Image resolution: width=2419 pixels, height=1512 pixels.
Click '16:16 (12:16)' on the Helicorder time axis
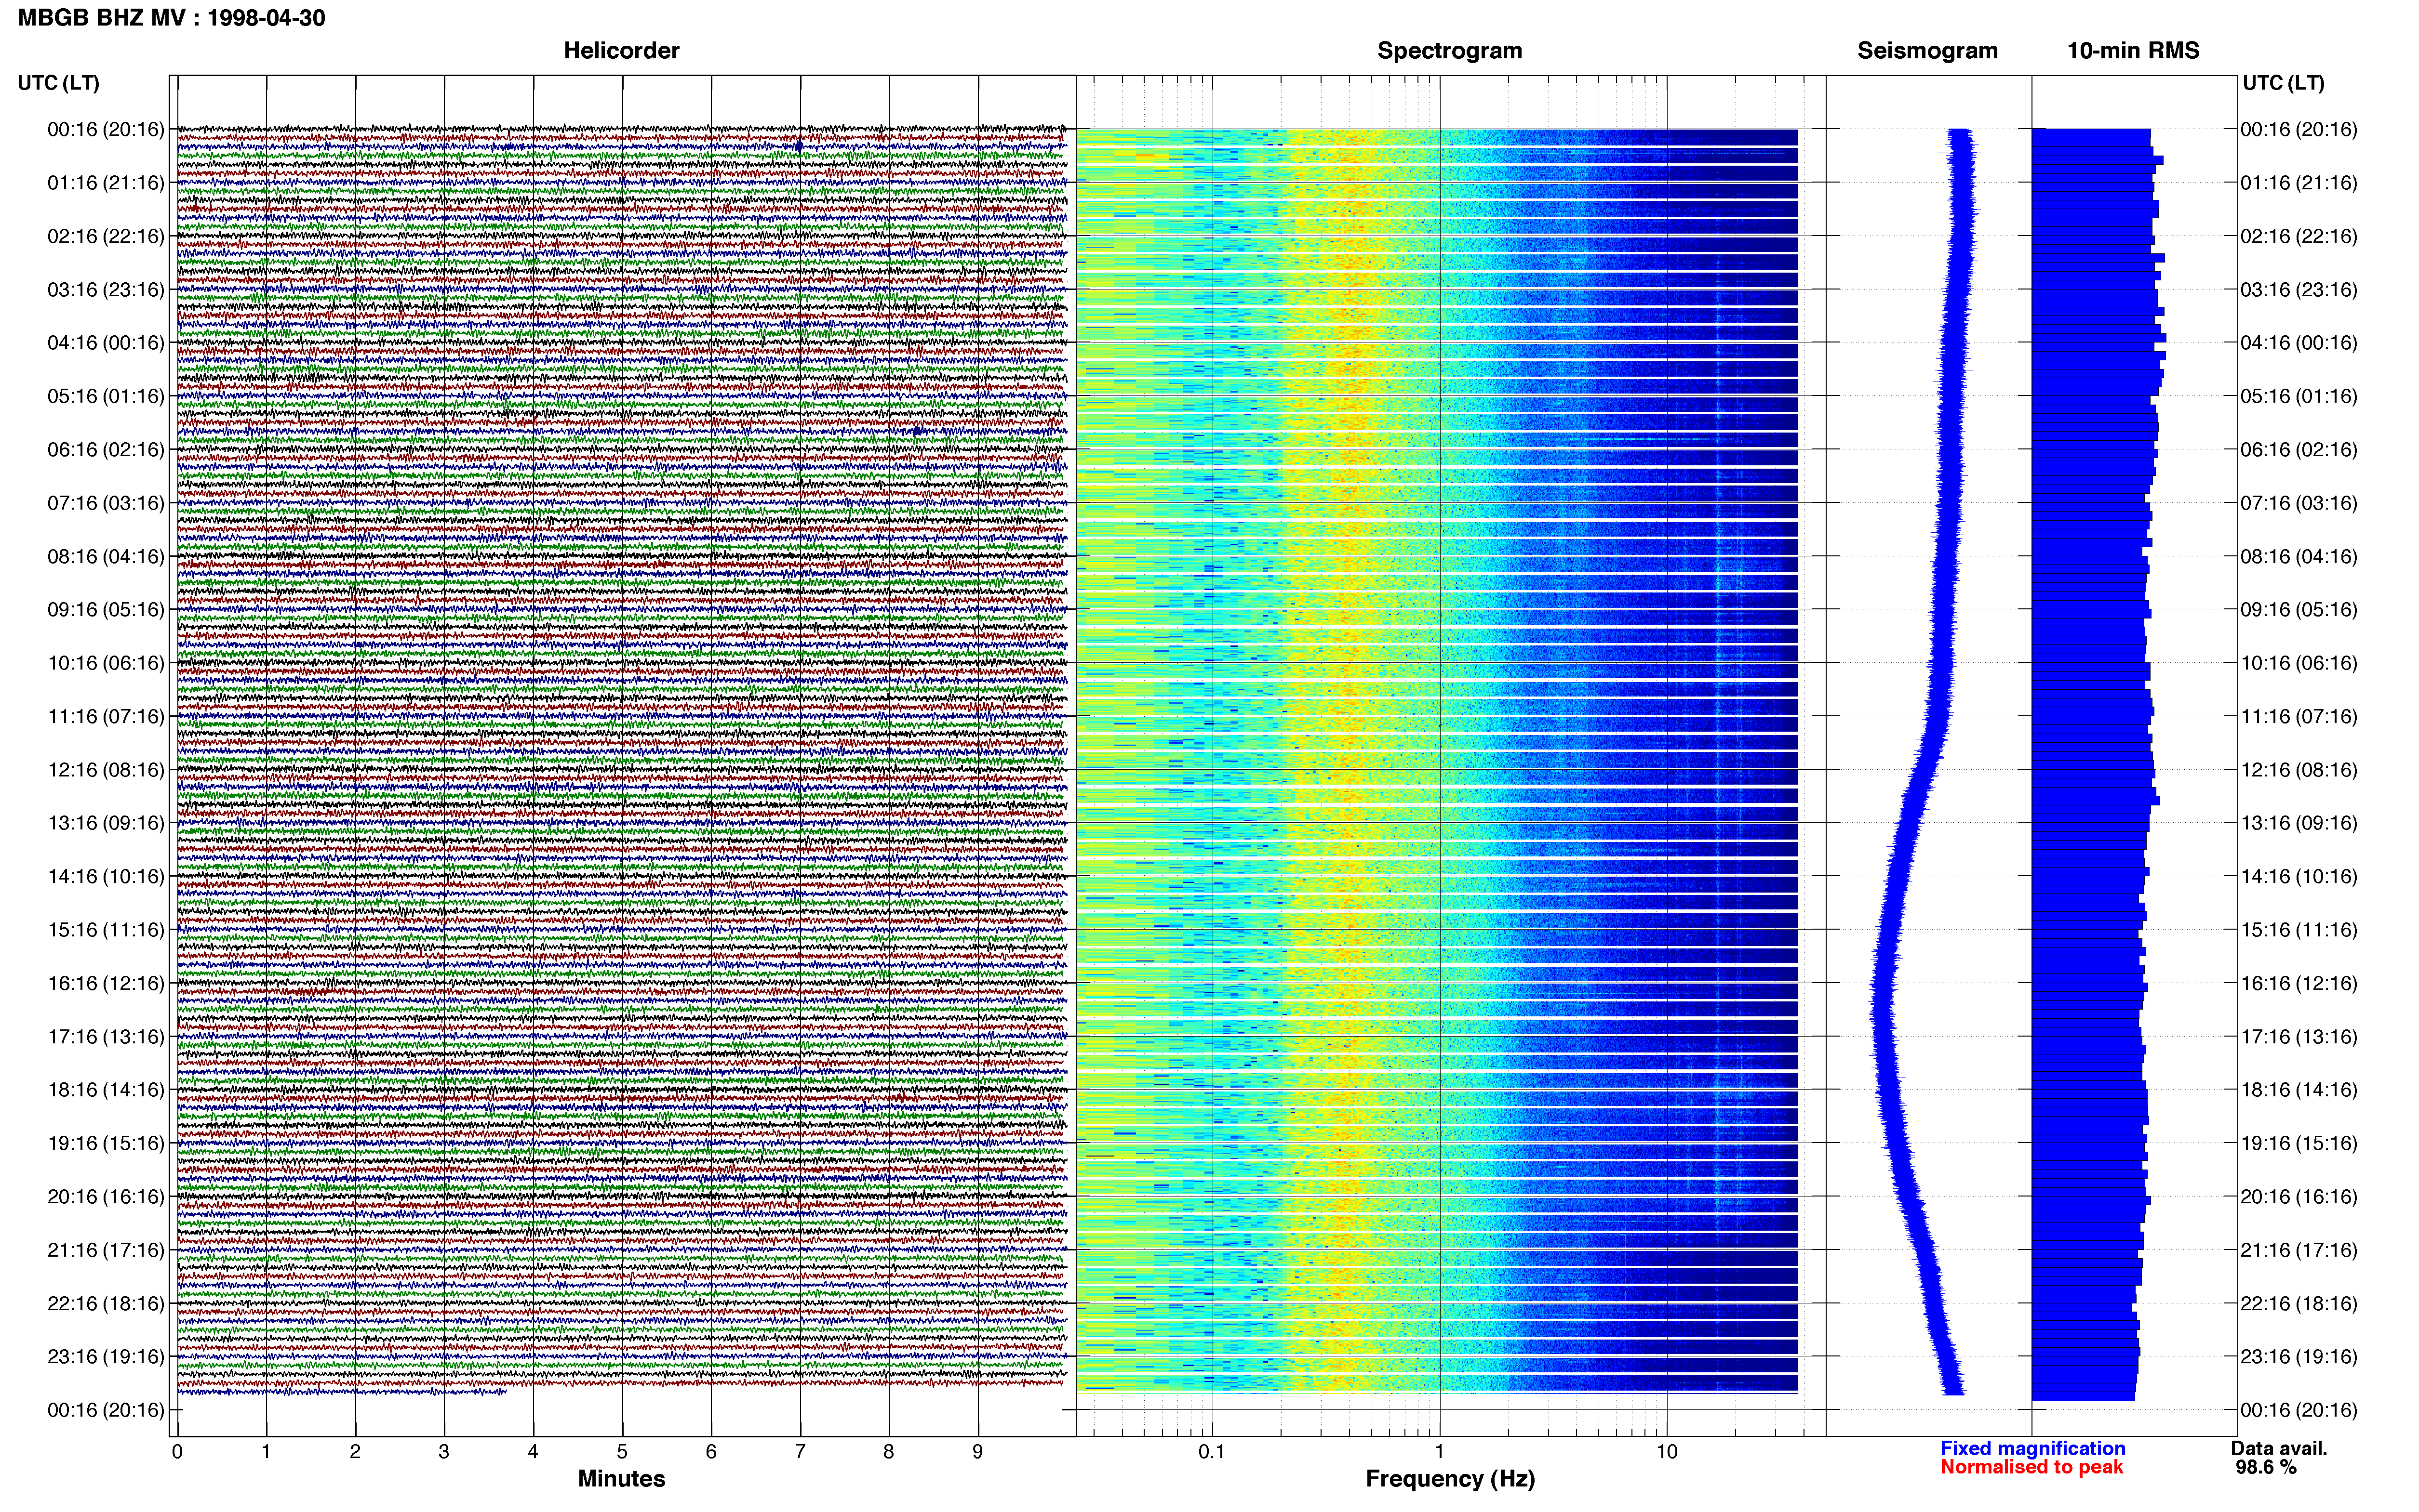pos(106,983)
